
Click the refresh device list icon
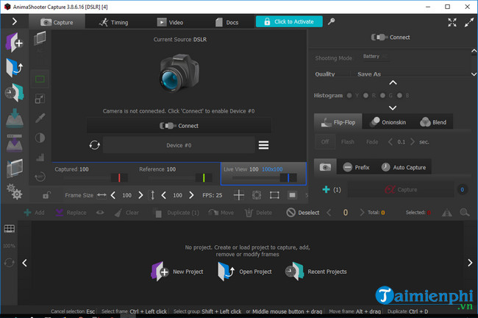95,145
